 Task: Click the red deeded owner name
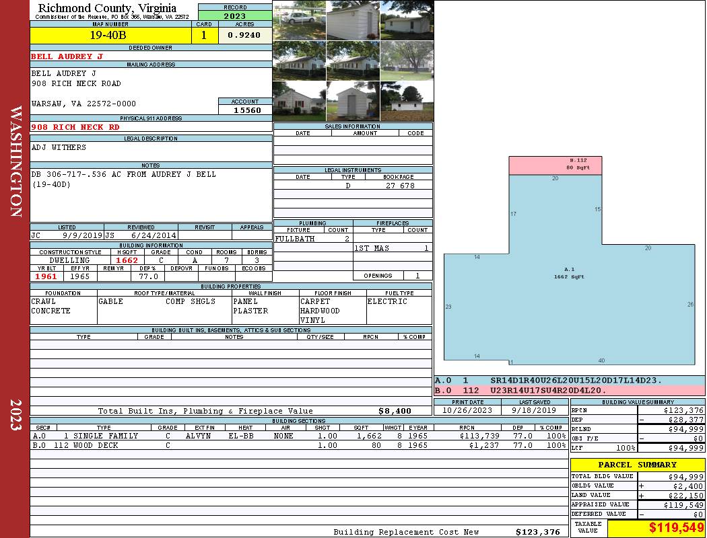pyautogui.click(x=67, y=56)
